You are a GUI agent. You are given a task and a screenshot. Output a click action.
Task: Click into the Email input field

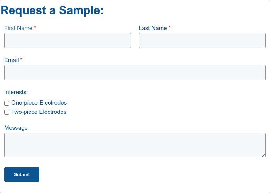pyautogui.click(x=135, y=73)
